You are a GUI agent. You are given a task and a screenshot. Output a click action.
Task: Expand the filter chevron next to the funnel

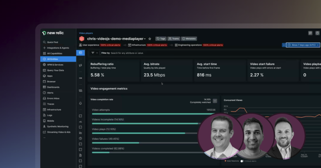[x=97, y=53]
